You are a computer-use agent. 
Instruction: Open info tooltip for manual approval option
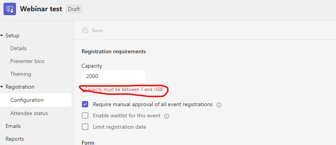point(219,105)
